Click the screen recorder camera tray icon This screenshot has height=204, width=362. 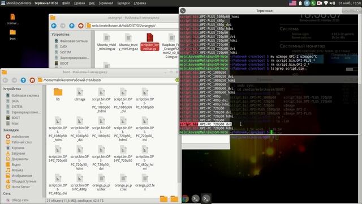320,3
